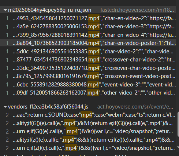Select result line with 87477_634514736902343654.mp4
This screenshot has height=156, width=179.
point(88,60)
